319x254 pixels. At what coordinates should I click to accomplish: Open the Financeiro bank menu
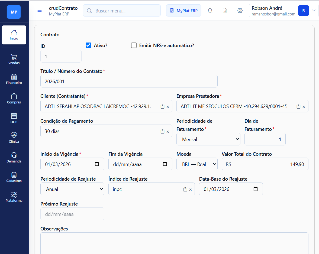[x=14, y=79]
